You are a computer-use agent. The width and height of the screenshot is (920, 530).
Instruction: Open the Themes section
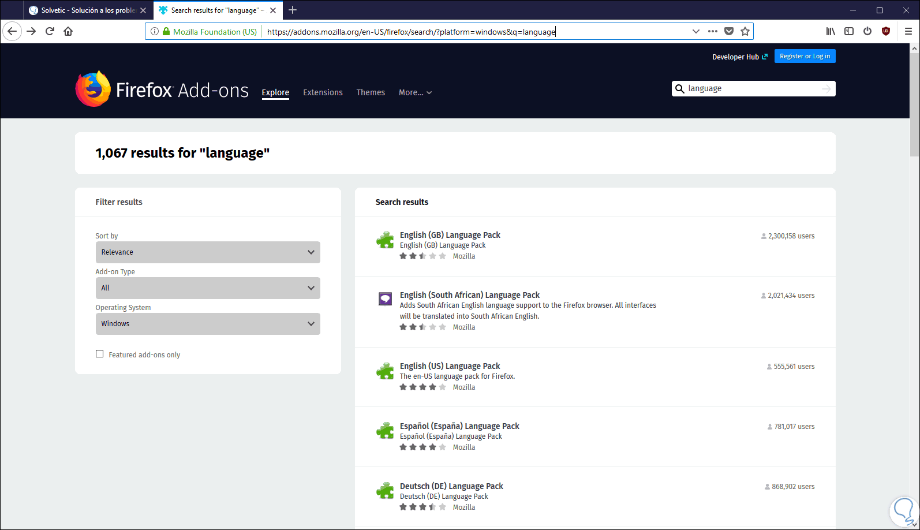pos(371,92)
